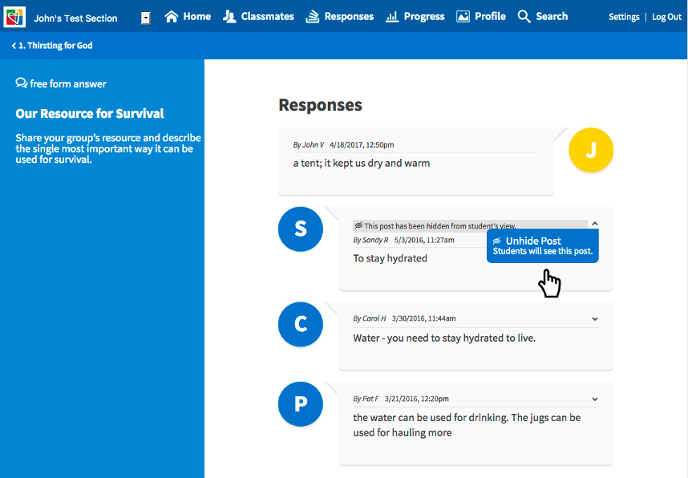
Task: Click the 'By Pat F' author label
Action: (x=366, y=399)
